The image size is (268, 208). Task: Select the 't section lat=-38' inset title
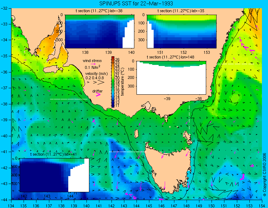(99, 11)
